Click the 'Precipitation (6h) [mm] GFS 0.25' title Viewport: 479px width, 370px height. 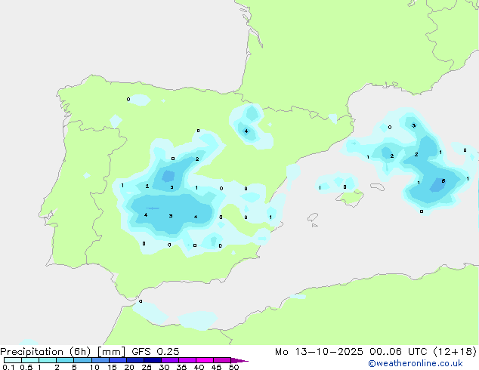(90, 352)
